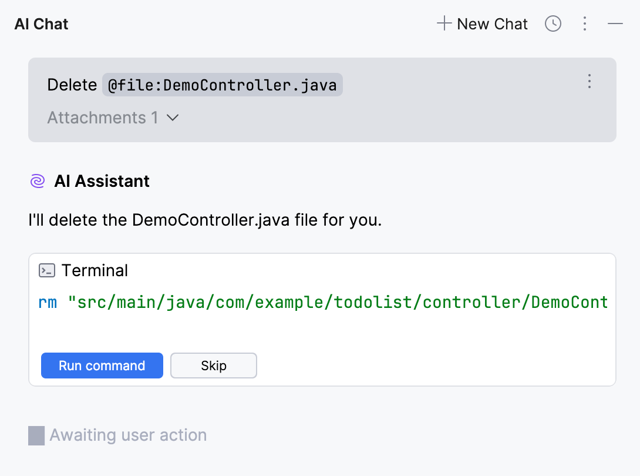640x476 pixels.
Task: Skip the proposed terminal command
Action: [213, 366]
